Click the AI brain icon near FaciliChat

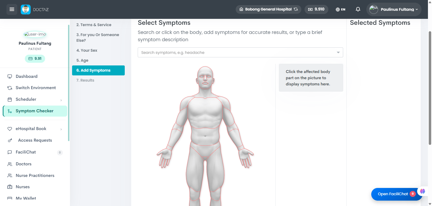pyautogui.click(x=423, y=191)
